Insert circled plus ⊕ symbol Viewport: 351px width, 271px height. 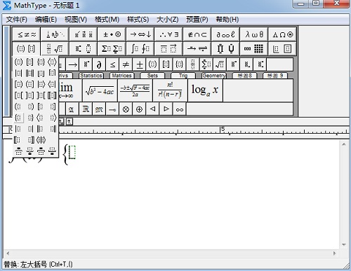point(140,109)
